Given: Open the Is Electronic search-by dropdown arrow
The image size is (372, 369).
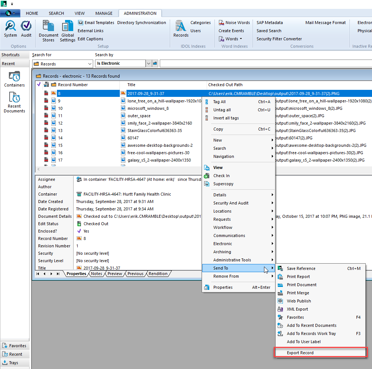Looking at the screenshot, I should point(149,63).
